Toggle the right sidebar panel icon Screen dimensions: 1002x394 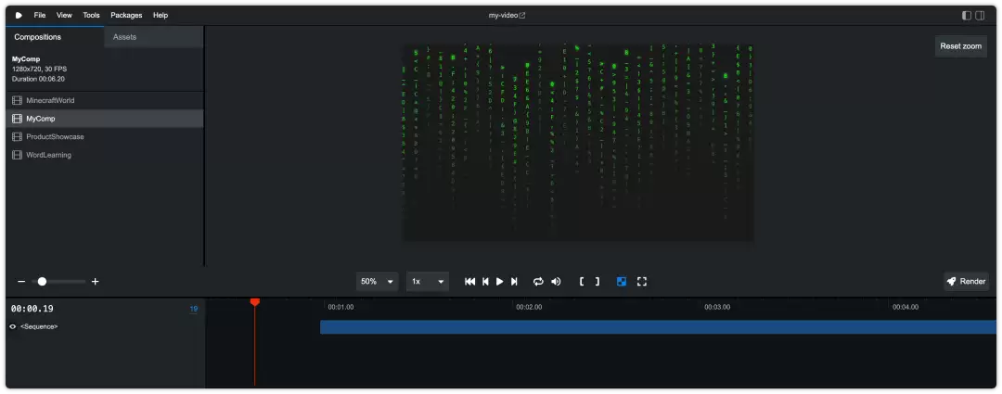click(x=980, y=16)
